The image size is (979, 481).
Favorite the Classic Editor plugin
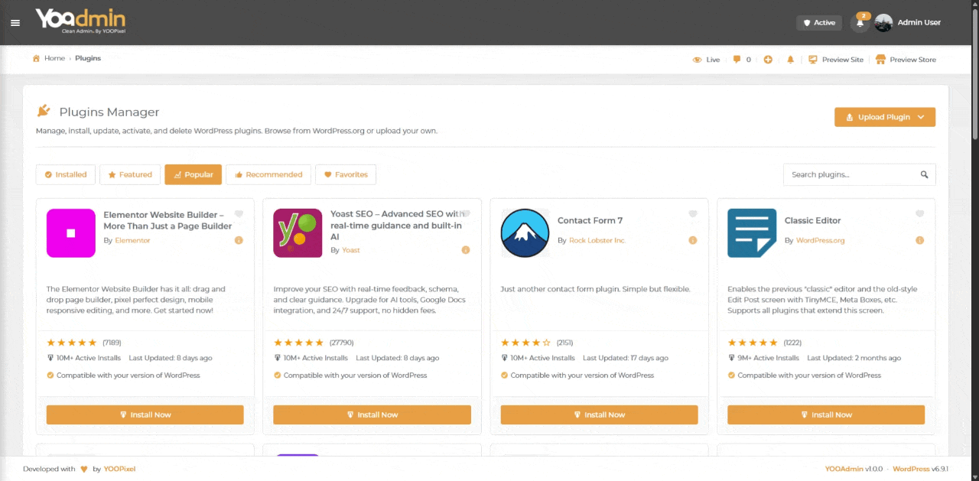(920, 215)
